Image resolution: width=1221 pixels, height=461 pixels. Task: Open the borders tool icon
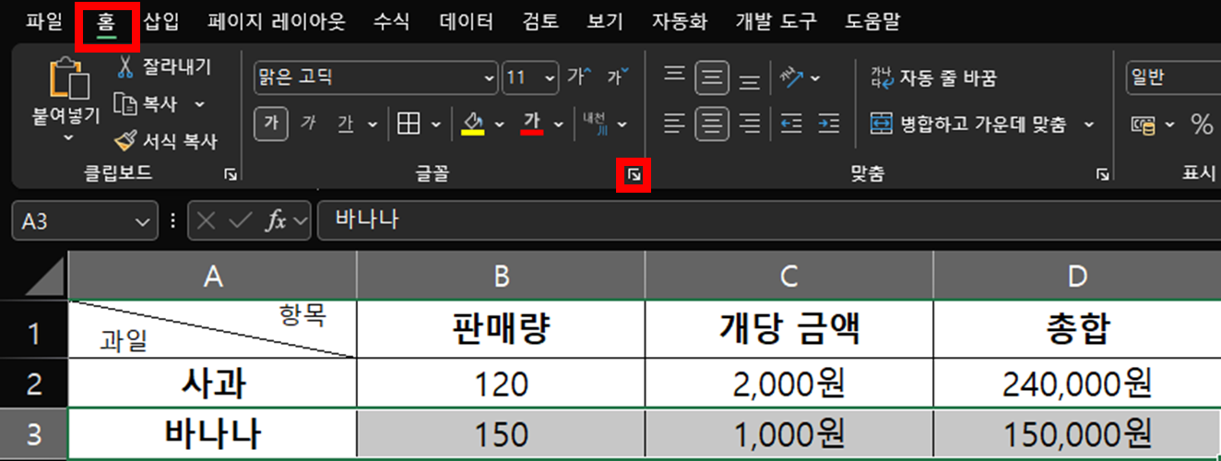click(x=409, y=124)
